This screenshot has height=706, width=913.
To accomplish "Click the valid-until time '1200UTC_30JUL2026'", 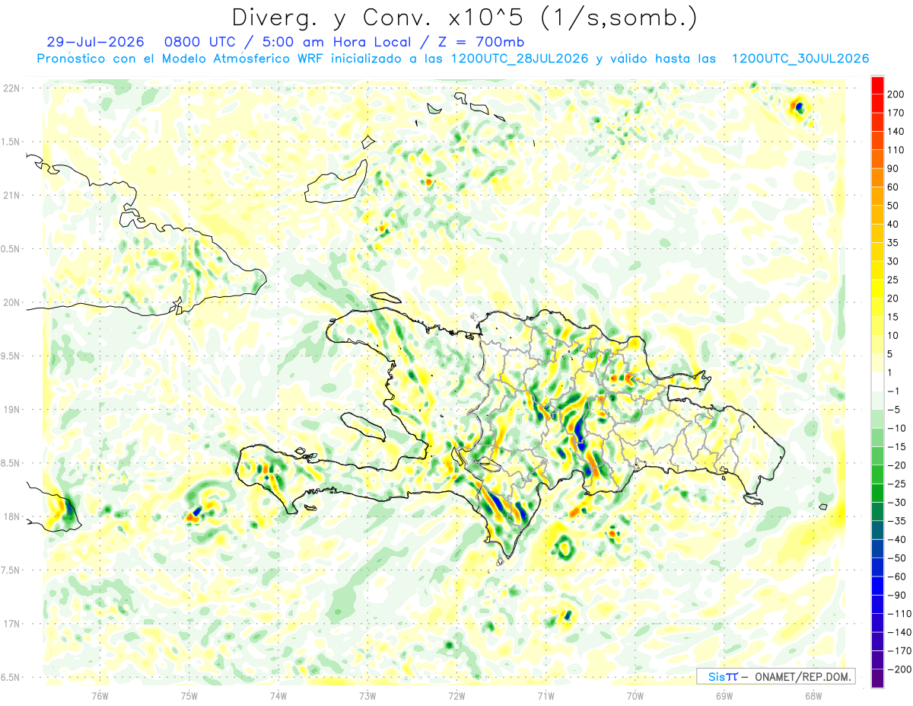I will [x=800, y=59].
